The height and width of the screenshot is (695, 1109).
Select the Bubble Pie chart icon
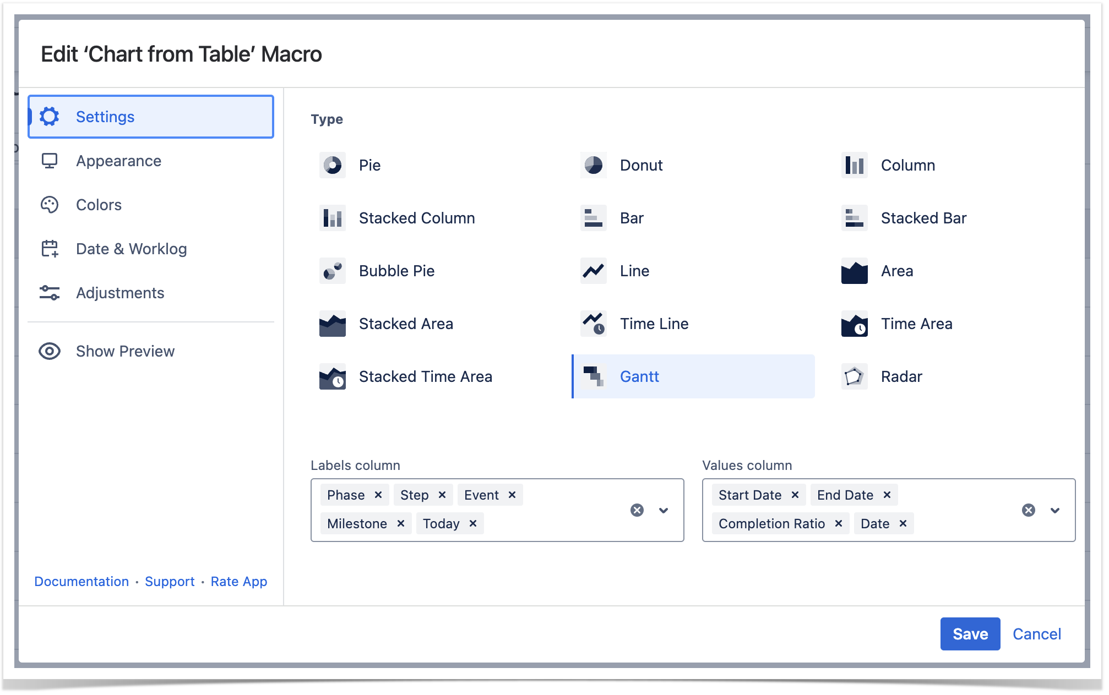pos(333,271)
